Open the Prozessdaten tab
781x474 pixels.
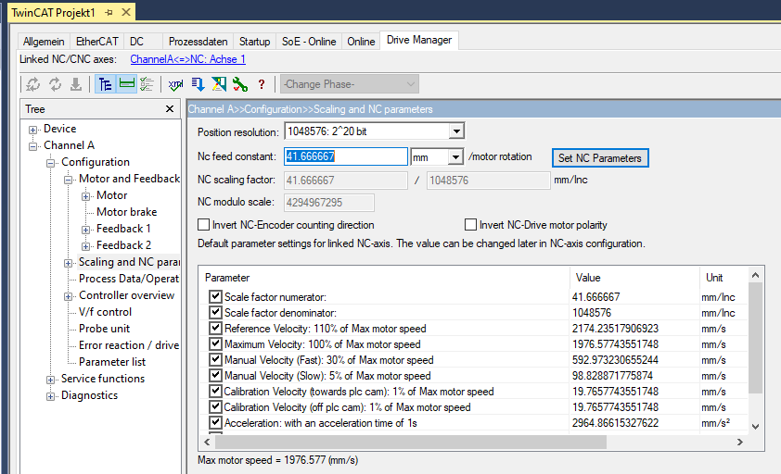pos(198,42)
